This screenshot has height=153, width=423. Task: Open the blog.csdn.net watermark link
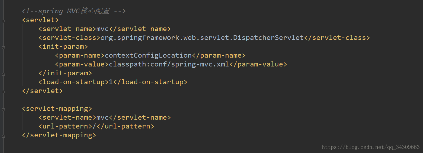pos(371,147)
